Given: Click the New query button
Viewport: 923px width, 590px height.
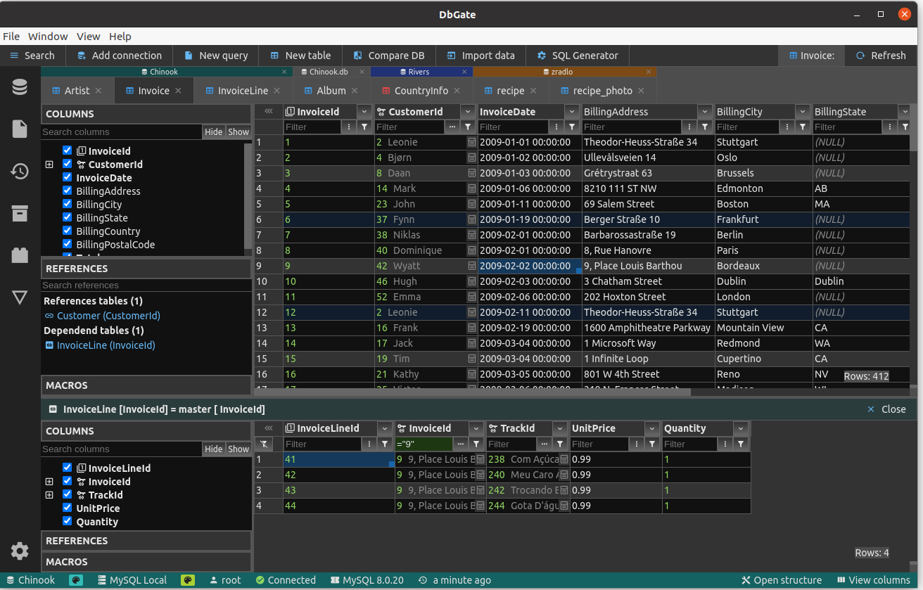Looking at the screenshot, I should [215, 56].
